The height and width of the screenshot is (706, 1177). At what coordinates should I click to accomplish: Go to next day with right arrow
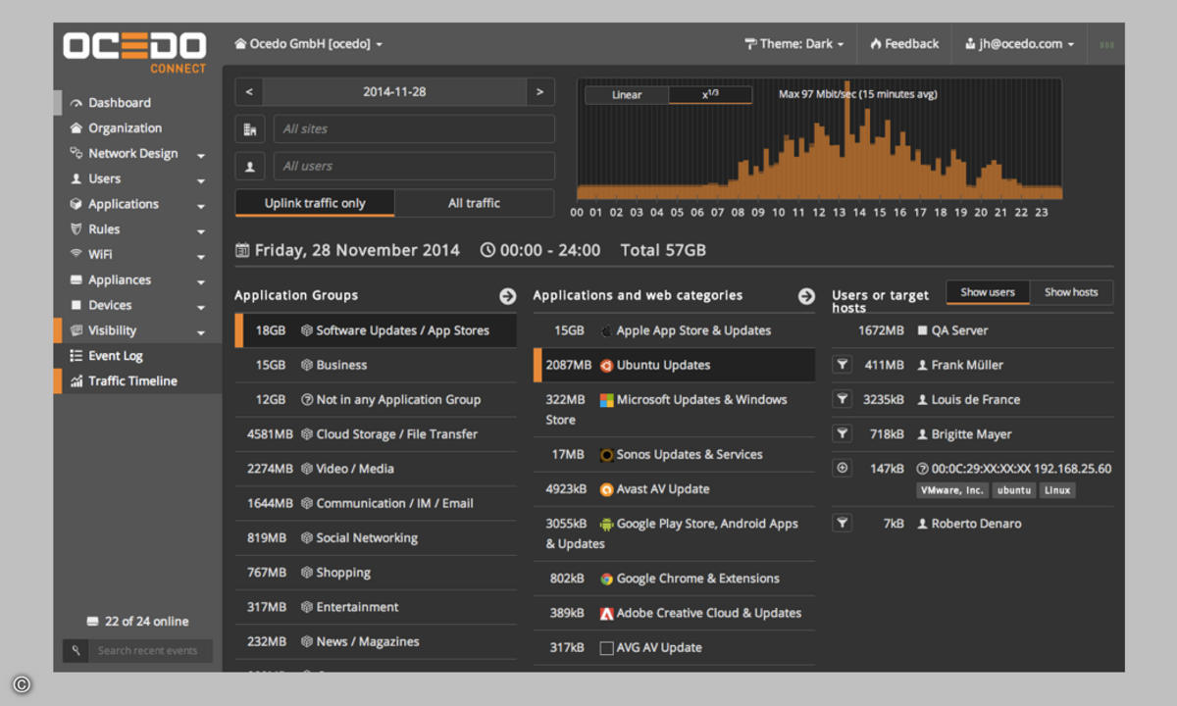click(x=539, y=92)
